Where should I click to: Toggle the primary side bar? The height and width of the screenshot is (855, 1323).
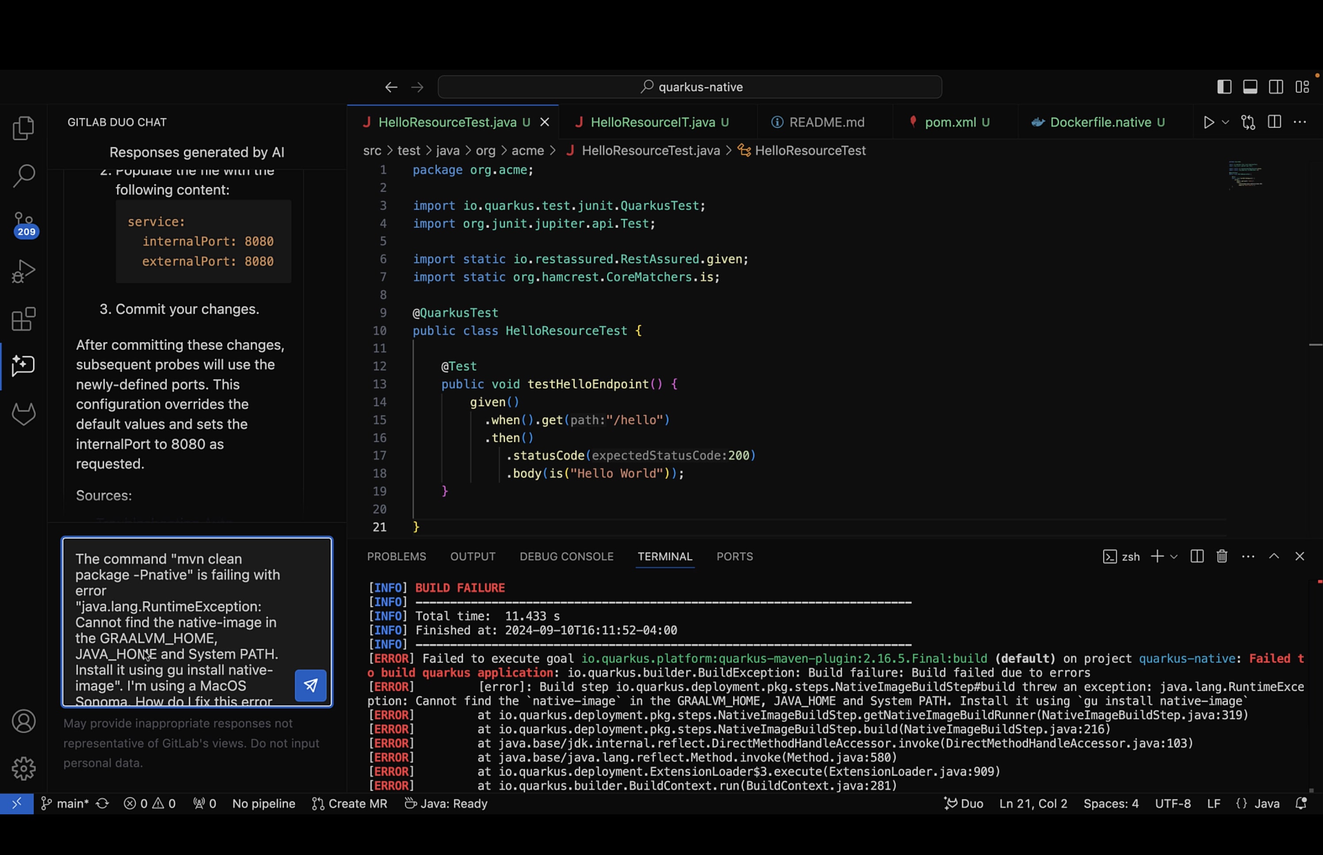point(1224,87)
